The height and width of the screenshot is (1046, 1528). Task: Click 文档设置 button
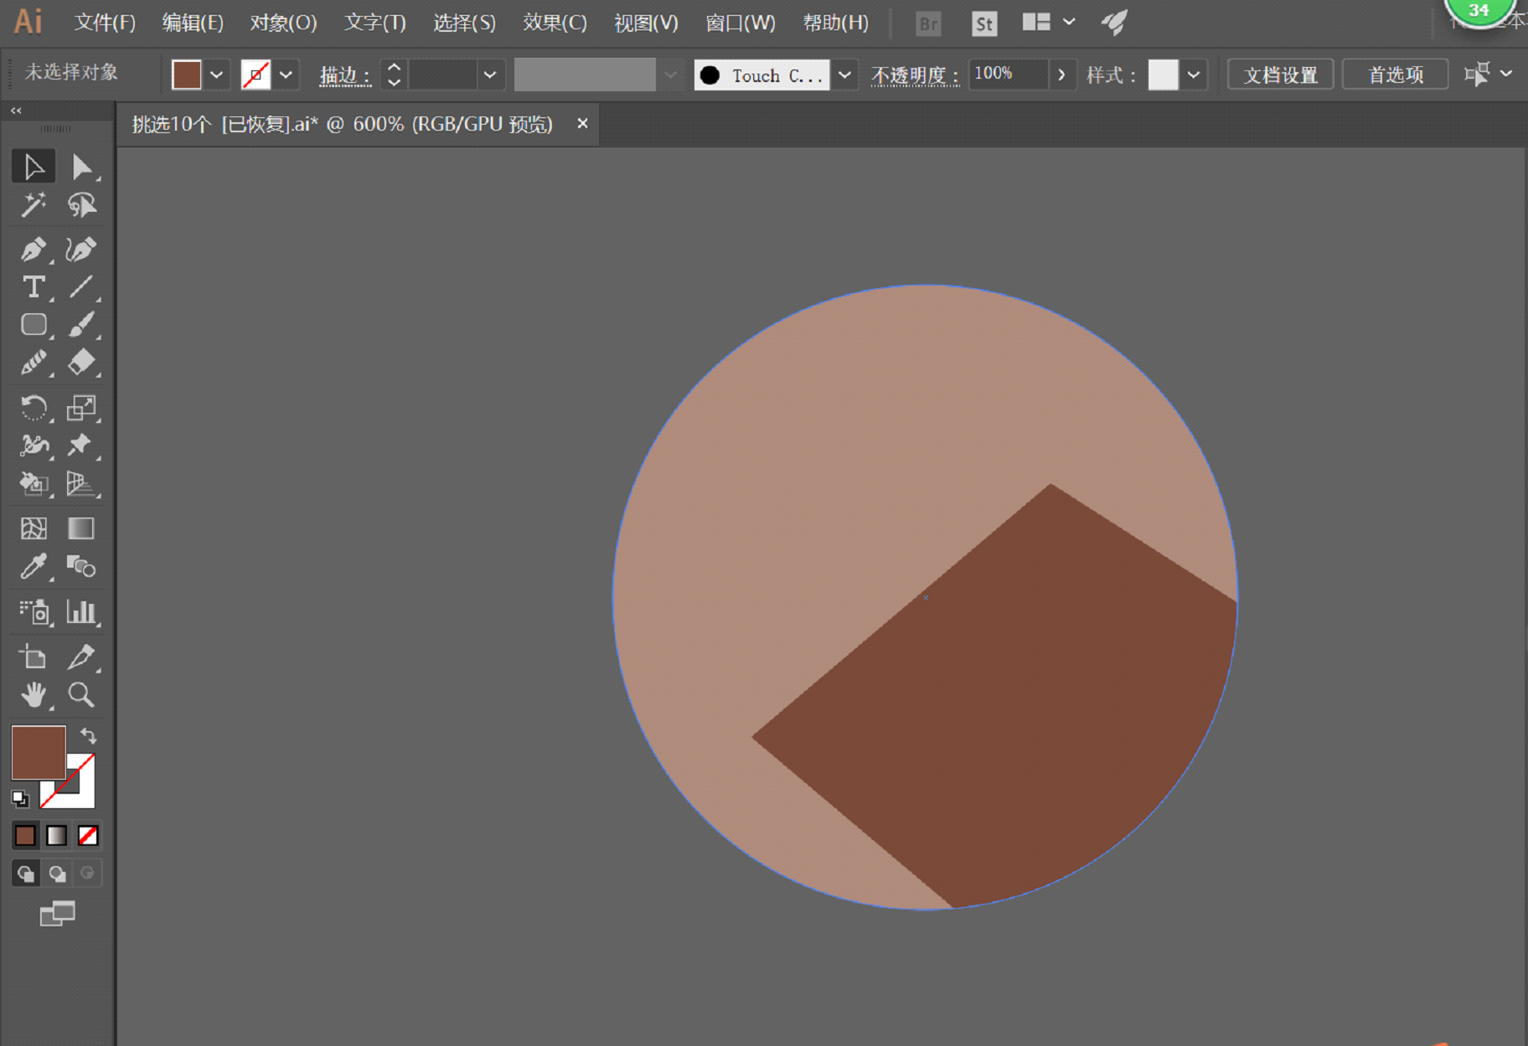coord(1280,75)
